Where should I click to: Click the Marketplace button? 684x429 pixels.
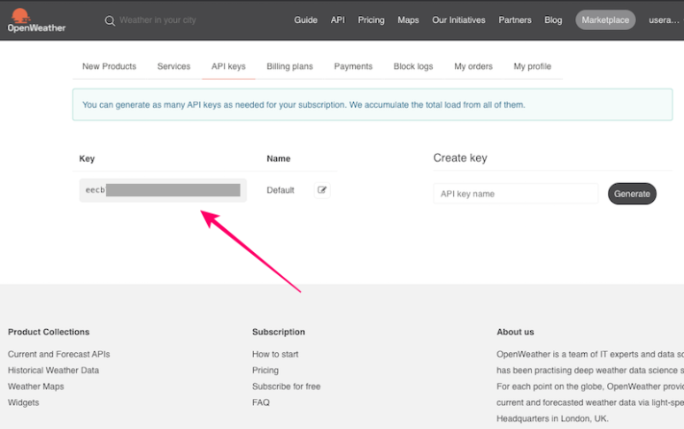pyautogui.click(x=605, y=20)
